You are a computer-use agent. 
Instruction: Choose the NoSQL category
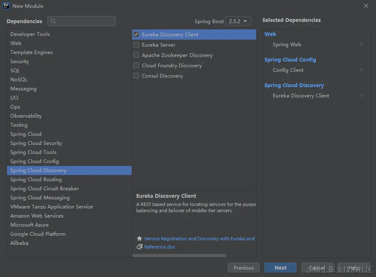[x=69, y=79]
